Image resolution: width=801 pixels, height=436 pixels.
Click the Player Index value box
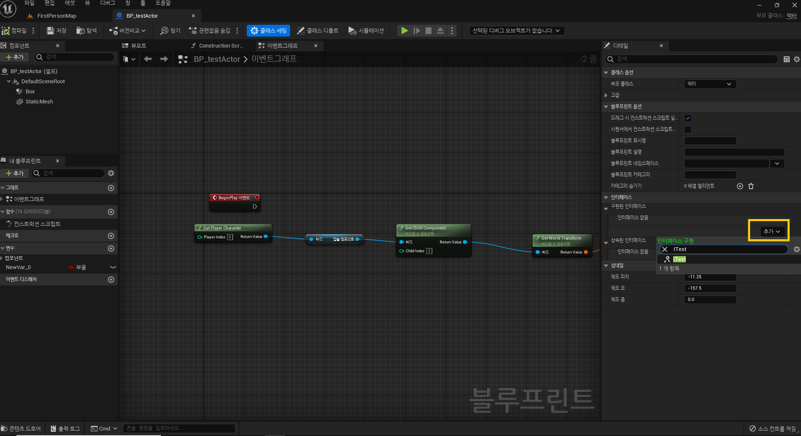click(230, 237)
